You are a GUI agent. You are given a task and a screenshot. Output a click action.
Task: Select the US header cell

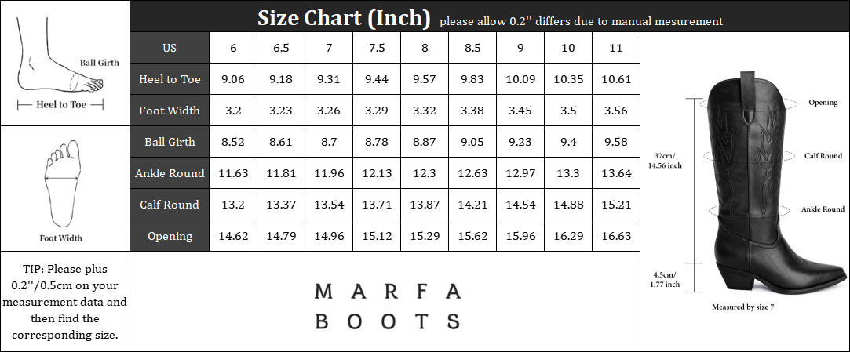tap(169, 48)
